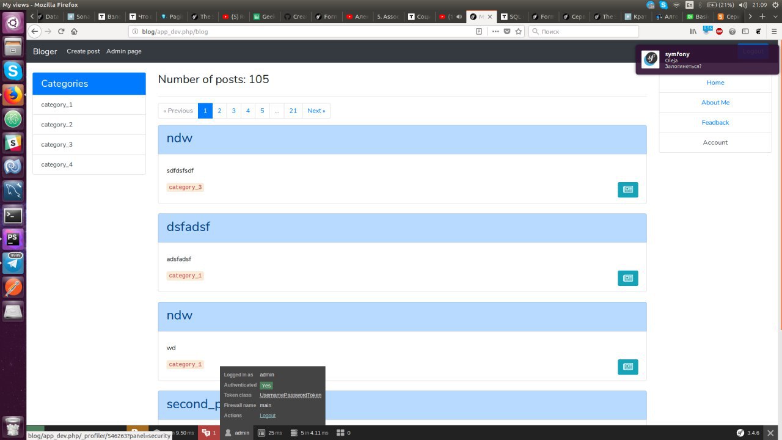Open Telegram from the Ubuntu dock
The image size is (782, 440).
(x=13, y=263)
